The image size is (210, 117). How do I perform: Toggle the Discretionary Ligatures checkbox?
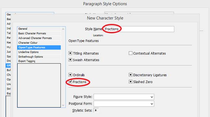130,75
